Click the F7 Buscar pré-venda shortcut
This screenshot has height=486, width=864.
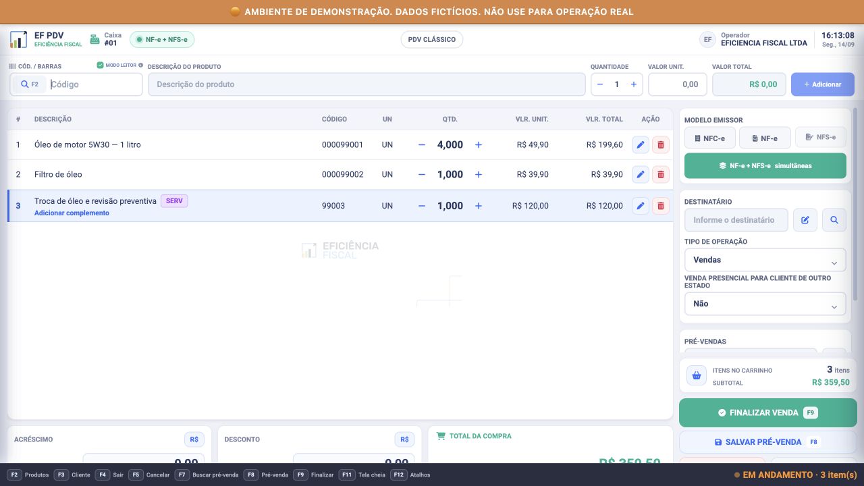207,475
